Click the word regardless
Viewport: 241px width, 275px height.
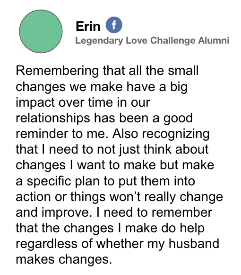(x=46, y=244)
